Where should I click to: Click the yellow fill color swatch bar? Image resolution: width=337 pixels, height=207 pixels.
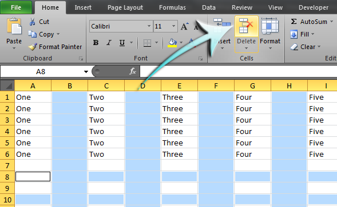tap(172, 46)
